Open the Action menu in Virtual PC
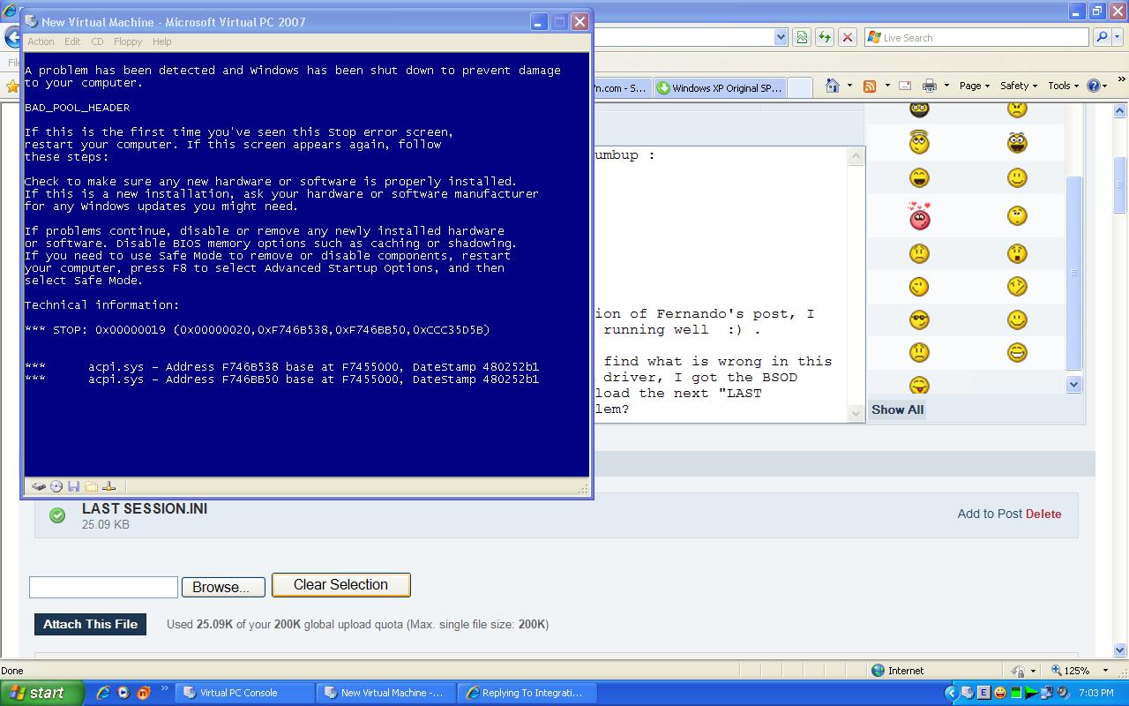Viewport: 1129px width, 706px height. point(41,41)
